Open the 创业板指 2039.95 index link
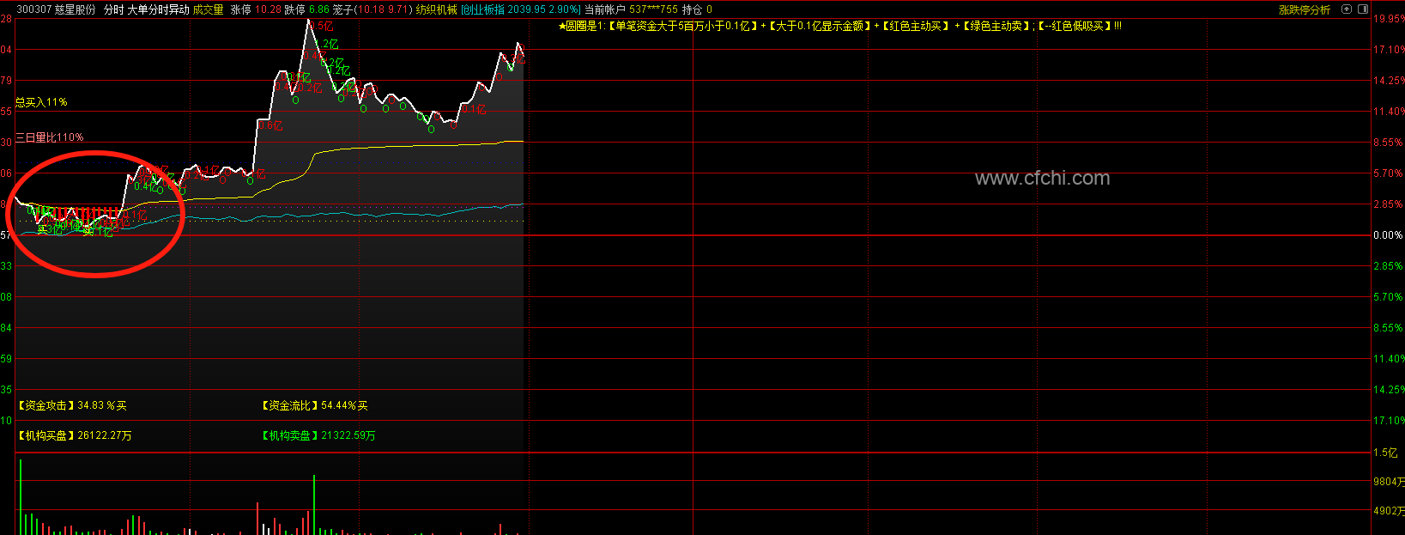Image resolution: width=1405 pixels, height=535 pixels. pyautogui.click(x=521, y=10)
